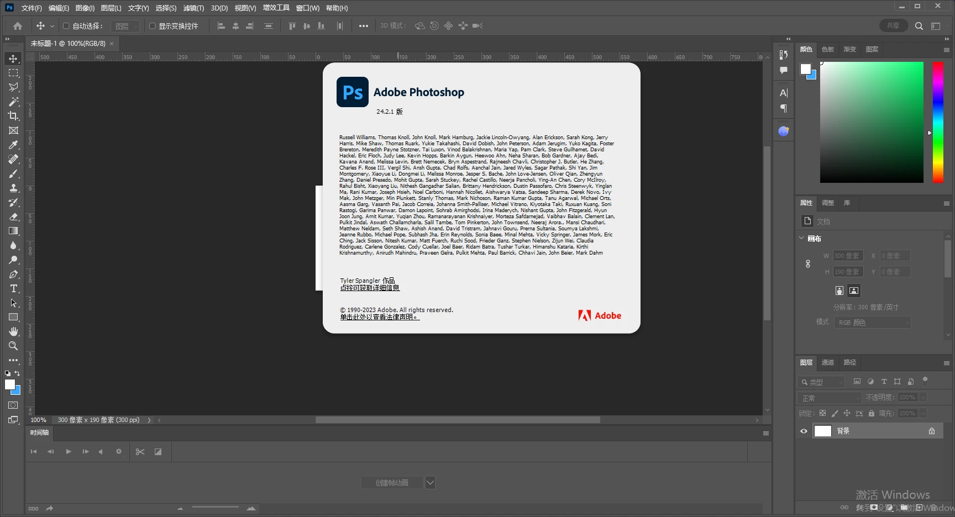Image resolution: width=955 pixels, height=517 pixels.
Task: Select the Eraser tool
Action: tap(13, 217)
